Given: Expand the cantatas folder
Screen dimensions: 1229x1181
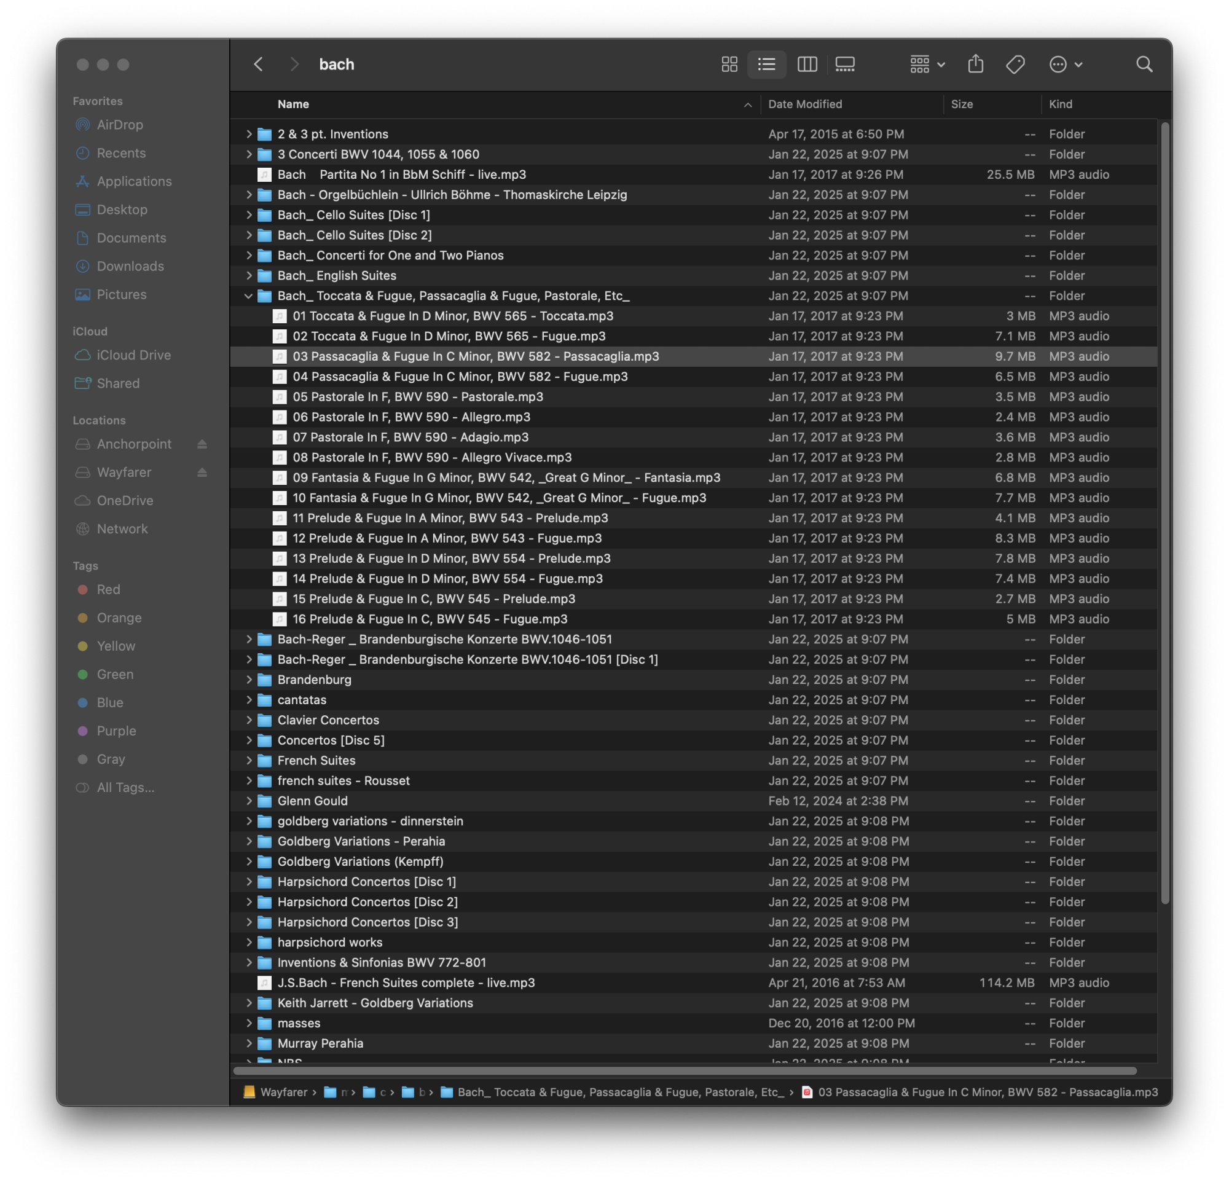Looking at the screenshot, I should 248,700.
